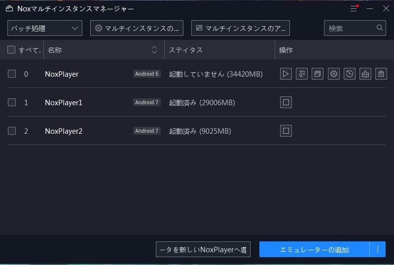Viewport: 394px width, 265px height.
Task: Open the hamburger menu with red notification dot
Action: (354, 8)
